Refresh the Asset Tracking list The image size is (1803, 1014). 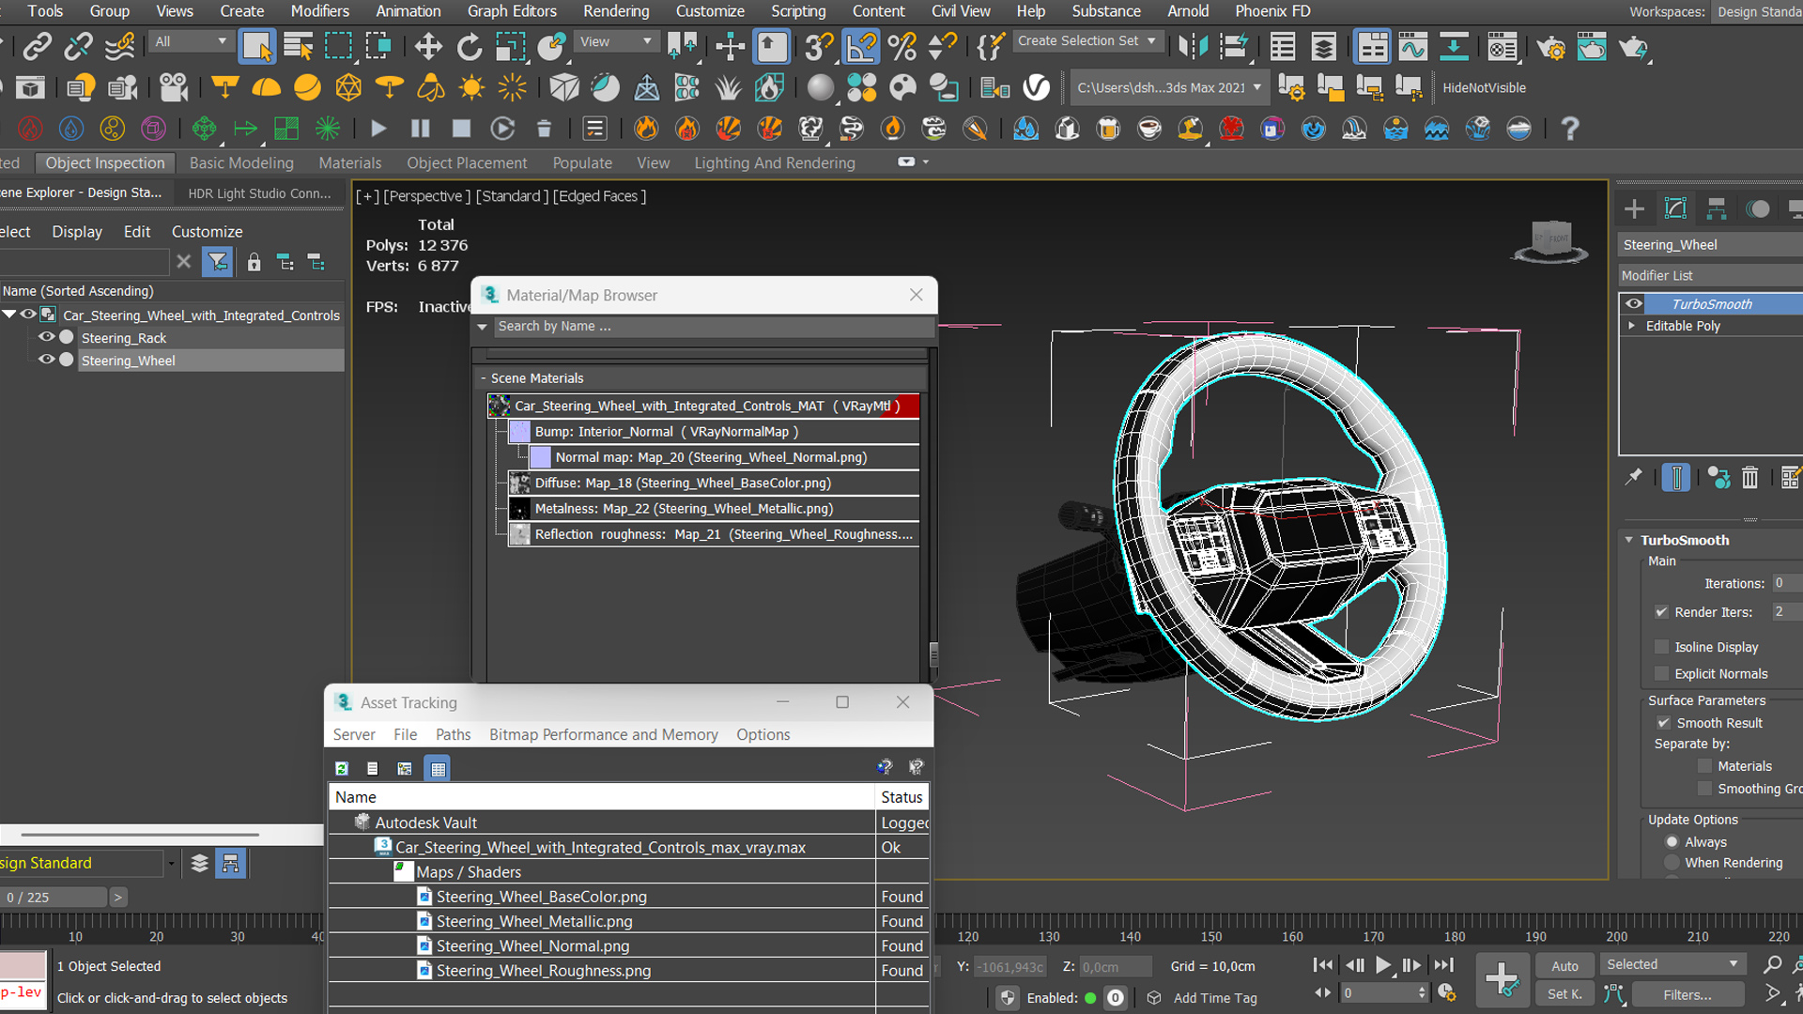[x=342, y=768]
